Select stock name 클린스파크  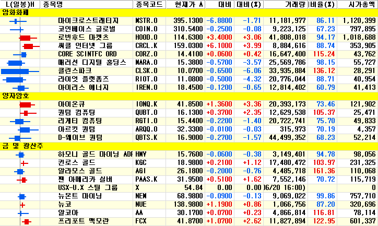75,71
